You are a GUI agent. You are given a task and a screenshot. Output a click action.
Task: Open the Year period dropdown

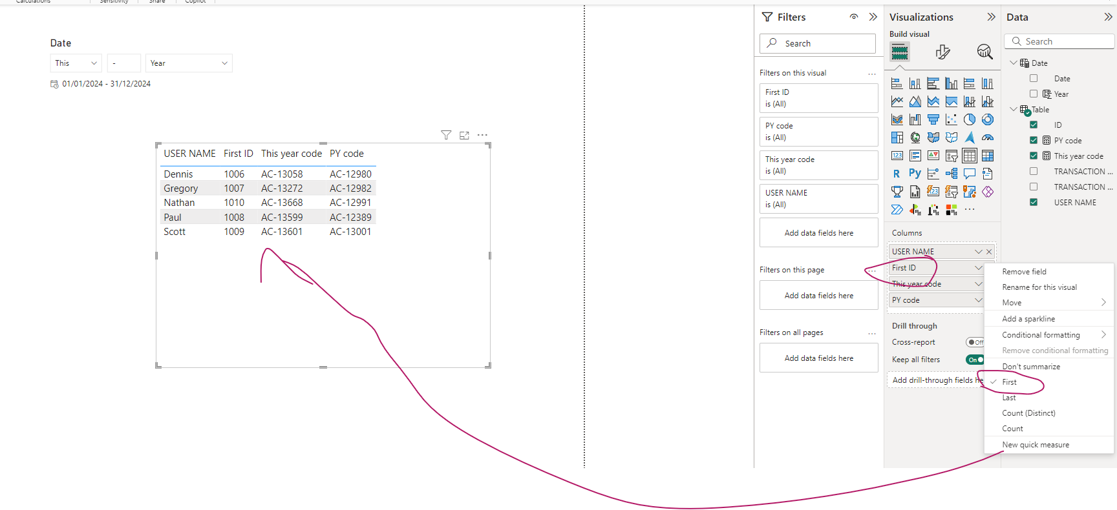click(x=189, y=63)
